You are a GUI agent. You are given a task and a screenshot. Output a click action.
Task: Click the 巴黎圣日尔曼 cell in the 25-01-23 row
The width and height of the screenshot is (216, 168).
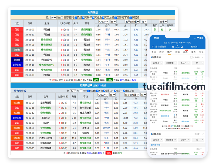pos(46,138)
